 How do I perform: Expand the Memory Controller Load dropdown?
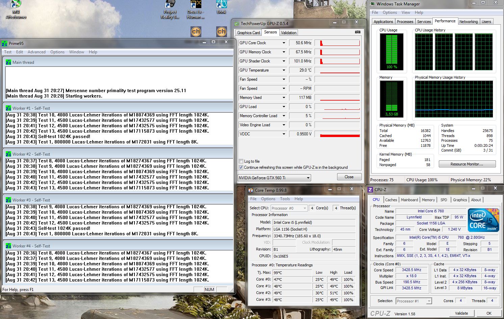coord(284,116)
